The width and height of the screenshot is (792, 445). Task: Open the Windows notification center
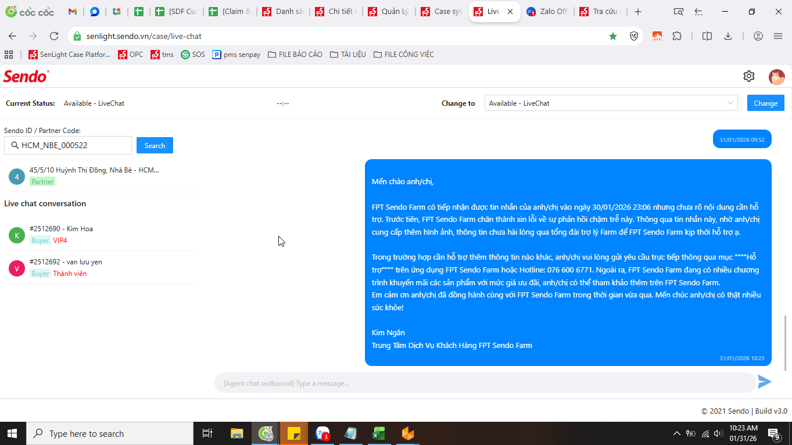pos(775,433)
